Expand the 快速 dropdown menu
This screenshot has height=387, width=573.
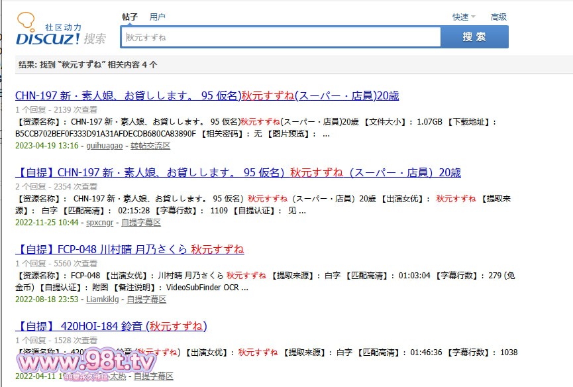pos(463,17)
